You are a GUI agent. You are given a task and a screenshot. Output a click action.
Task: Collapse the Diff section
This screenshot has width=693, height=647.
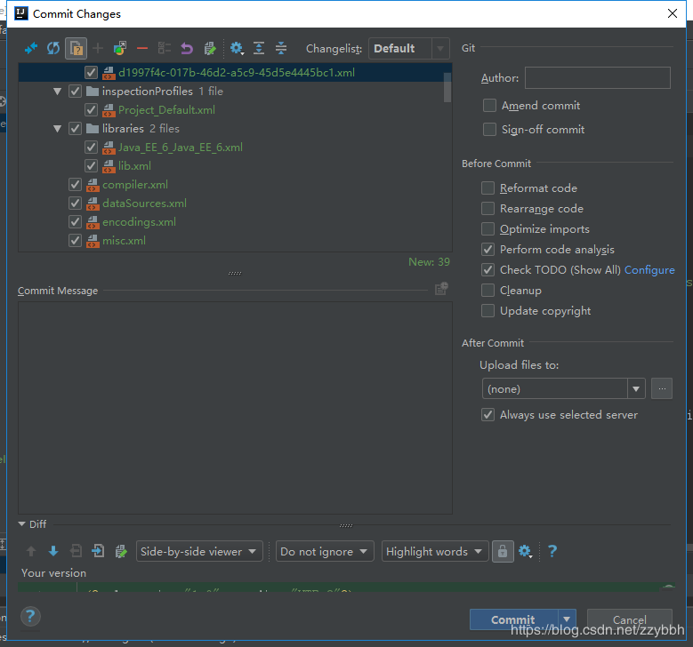point(21,524)
